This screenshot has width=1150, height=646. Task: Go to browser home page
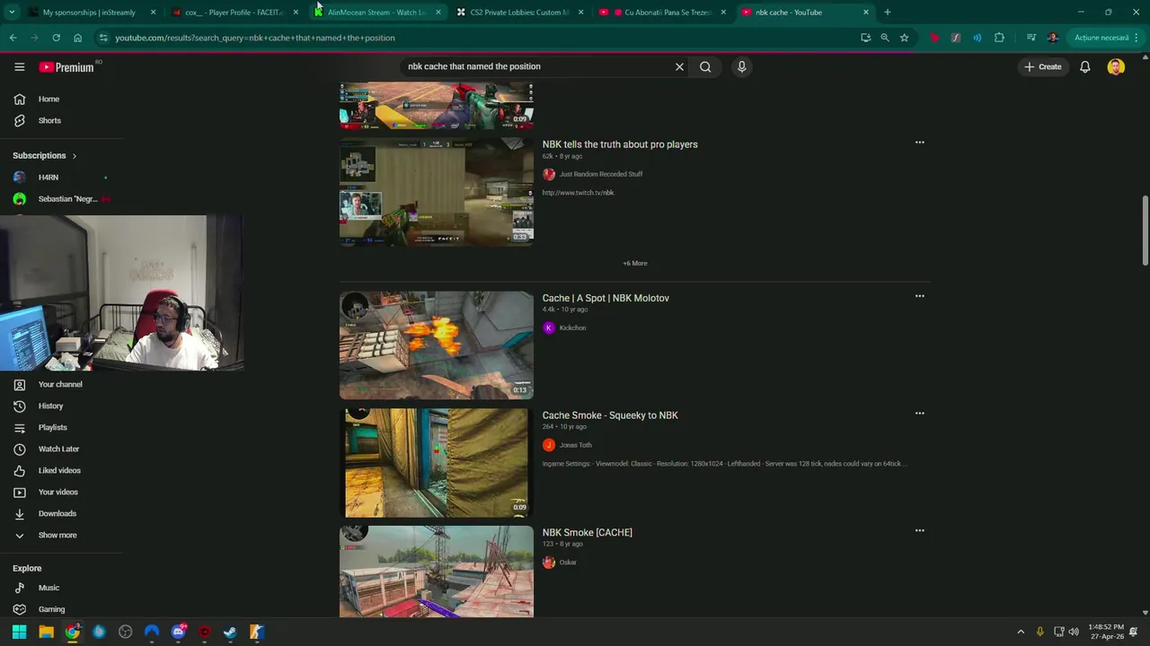pos(77,38)
